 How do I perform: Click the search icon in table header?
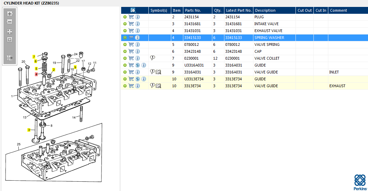click(x=133, y=10)
